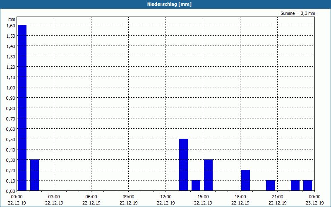Screen dimensions: 331x207
Task: Click the 0,50 y-axis label
Action: [x=11, y=139]
